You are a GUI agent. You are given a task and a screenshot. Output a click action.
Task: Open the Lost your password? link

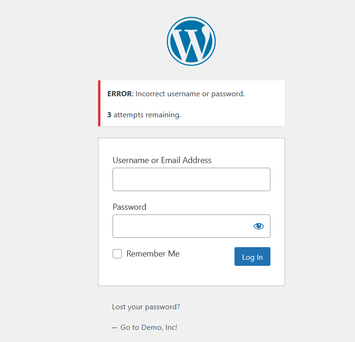click(146, 307)
